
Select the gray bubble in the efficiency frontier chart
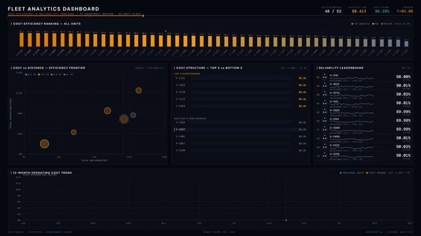[x=133, y=115]
